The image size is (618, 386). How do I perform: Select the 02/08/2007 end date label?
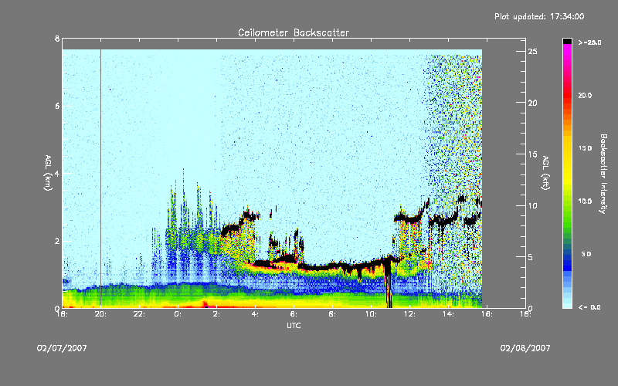525,348
